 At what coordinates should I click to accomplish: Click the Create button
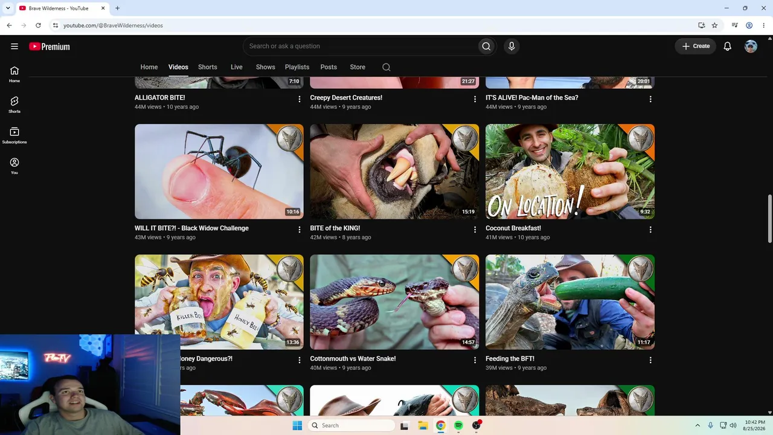tap(696, 47)
